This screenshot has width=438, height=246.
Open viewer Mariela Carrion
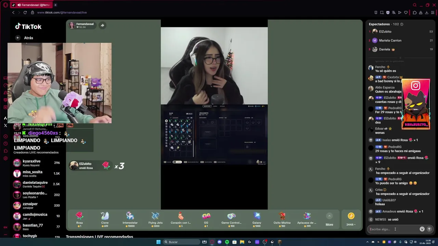click(400, 40)
